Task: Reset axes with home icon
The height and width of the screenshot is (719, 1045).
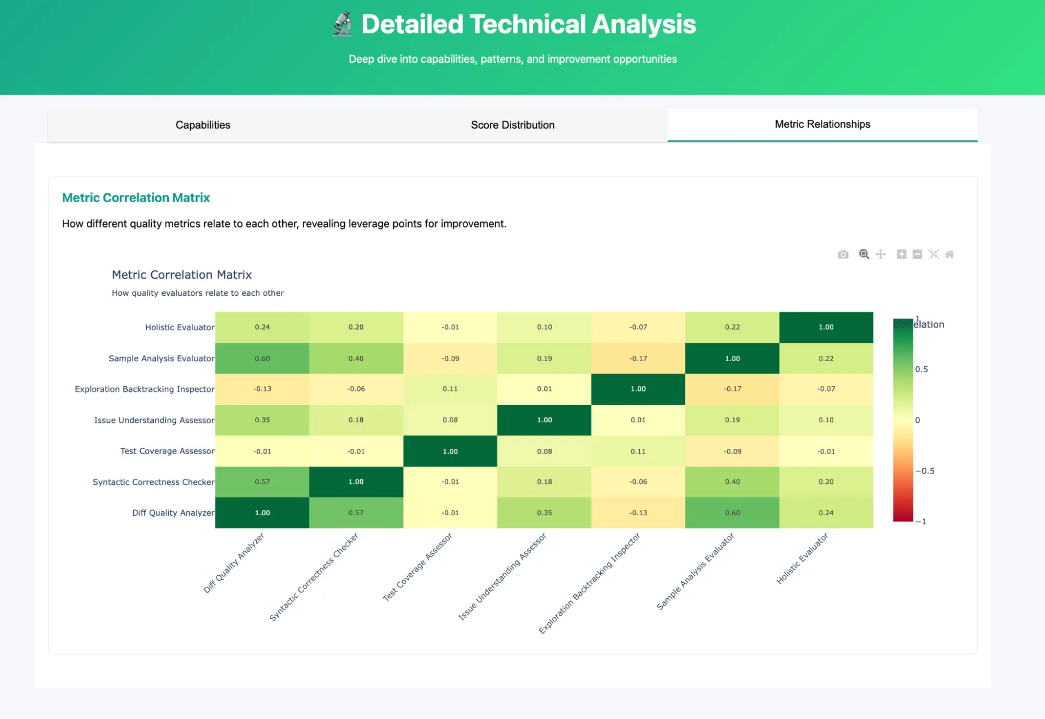Action: click(950, 254)
